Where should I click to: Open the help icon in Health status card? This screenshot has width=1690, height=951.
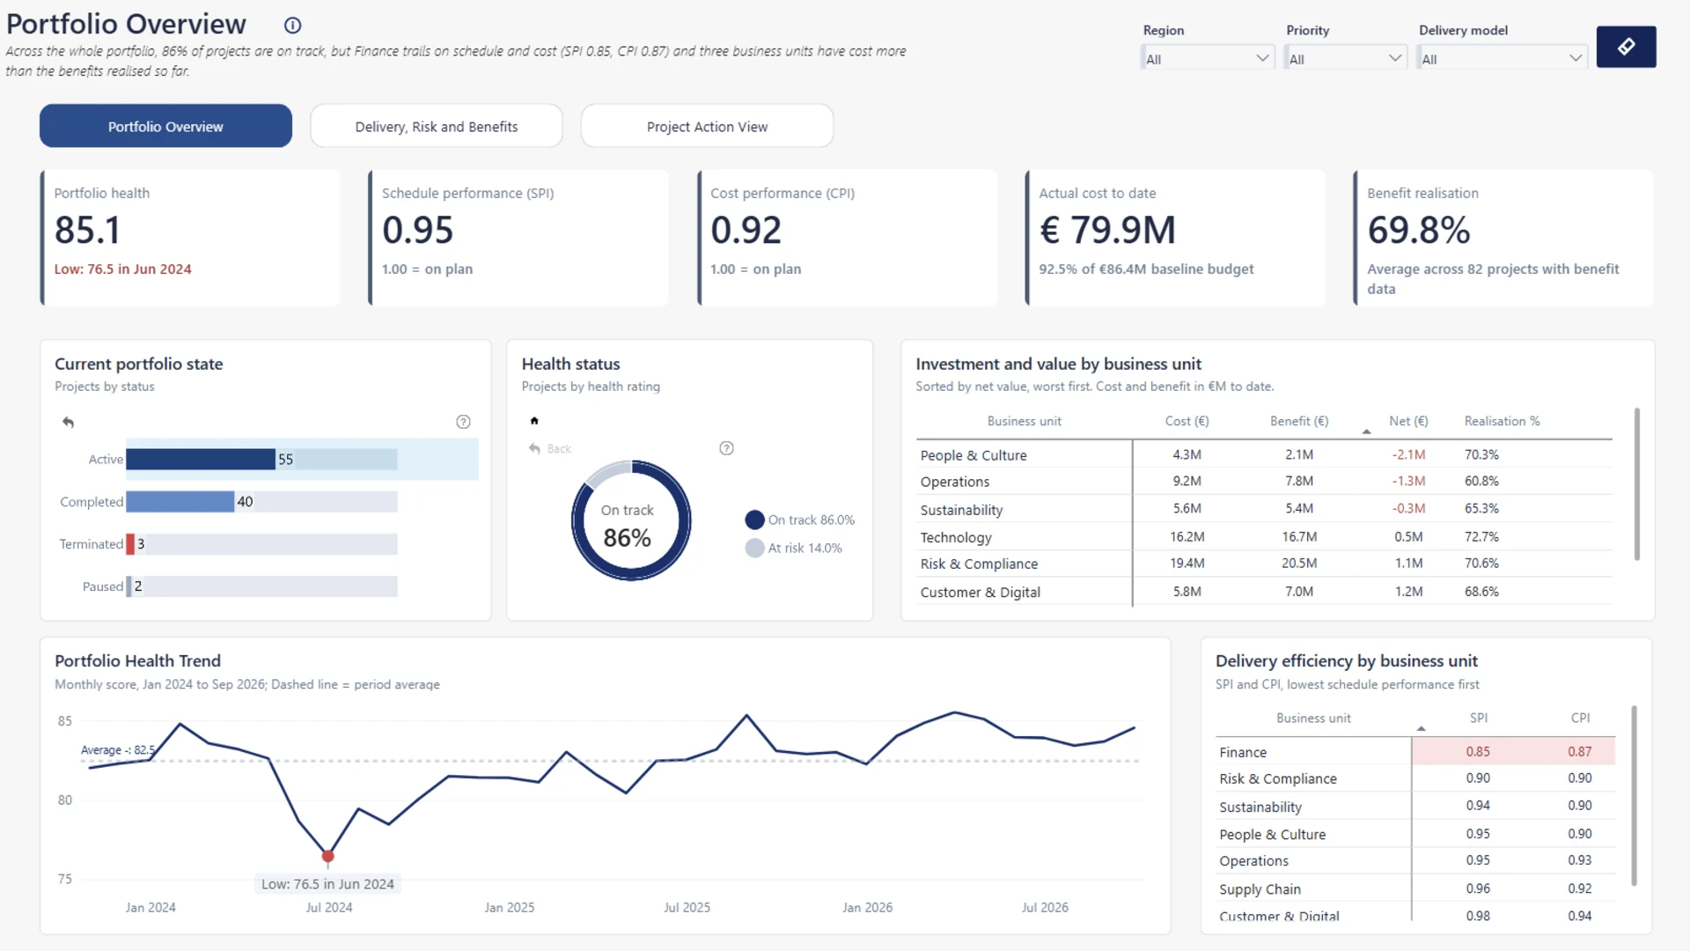pyautogui.click(x=726, y=448)
